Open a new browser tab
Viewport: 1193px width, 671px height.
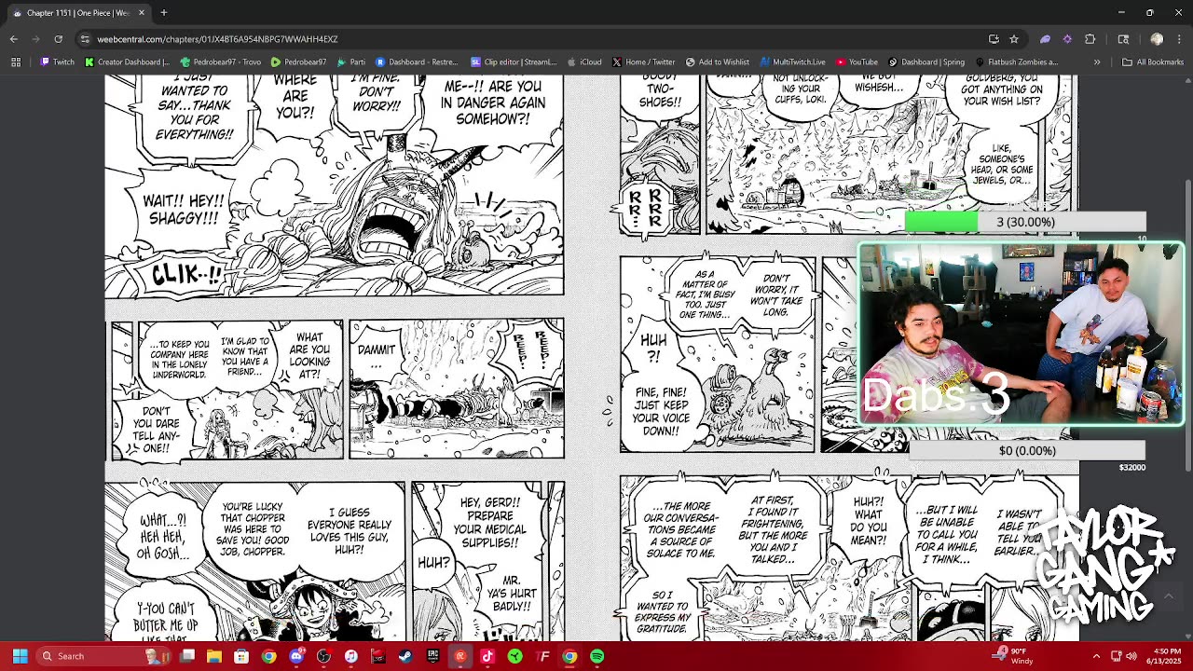pos(164,12)
